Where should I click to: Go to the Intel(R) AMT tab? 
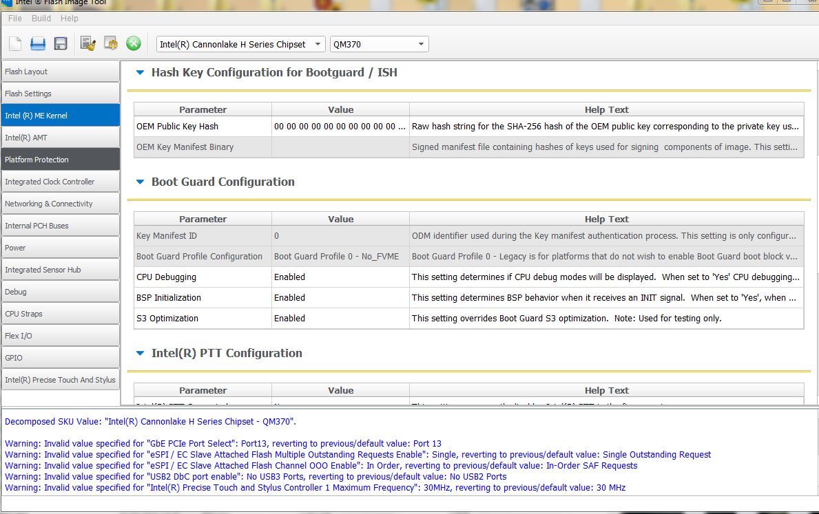coord(61,138)
